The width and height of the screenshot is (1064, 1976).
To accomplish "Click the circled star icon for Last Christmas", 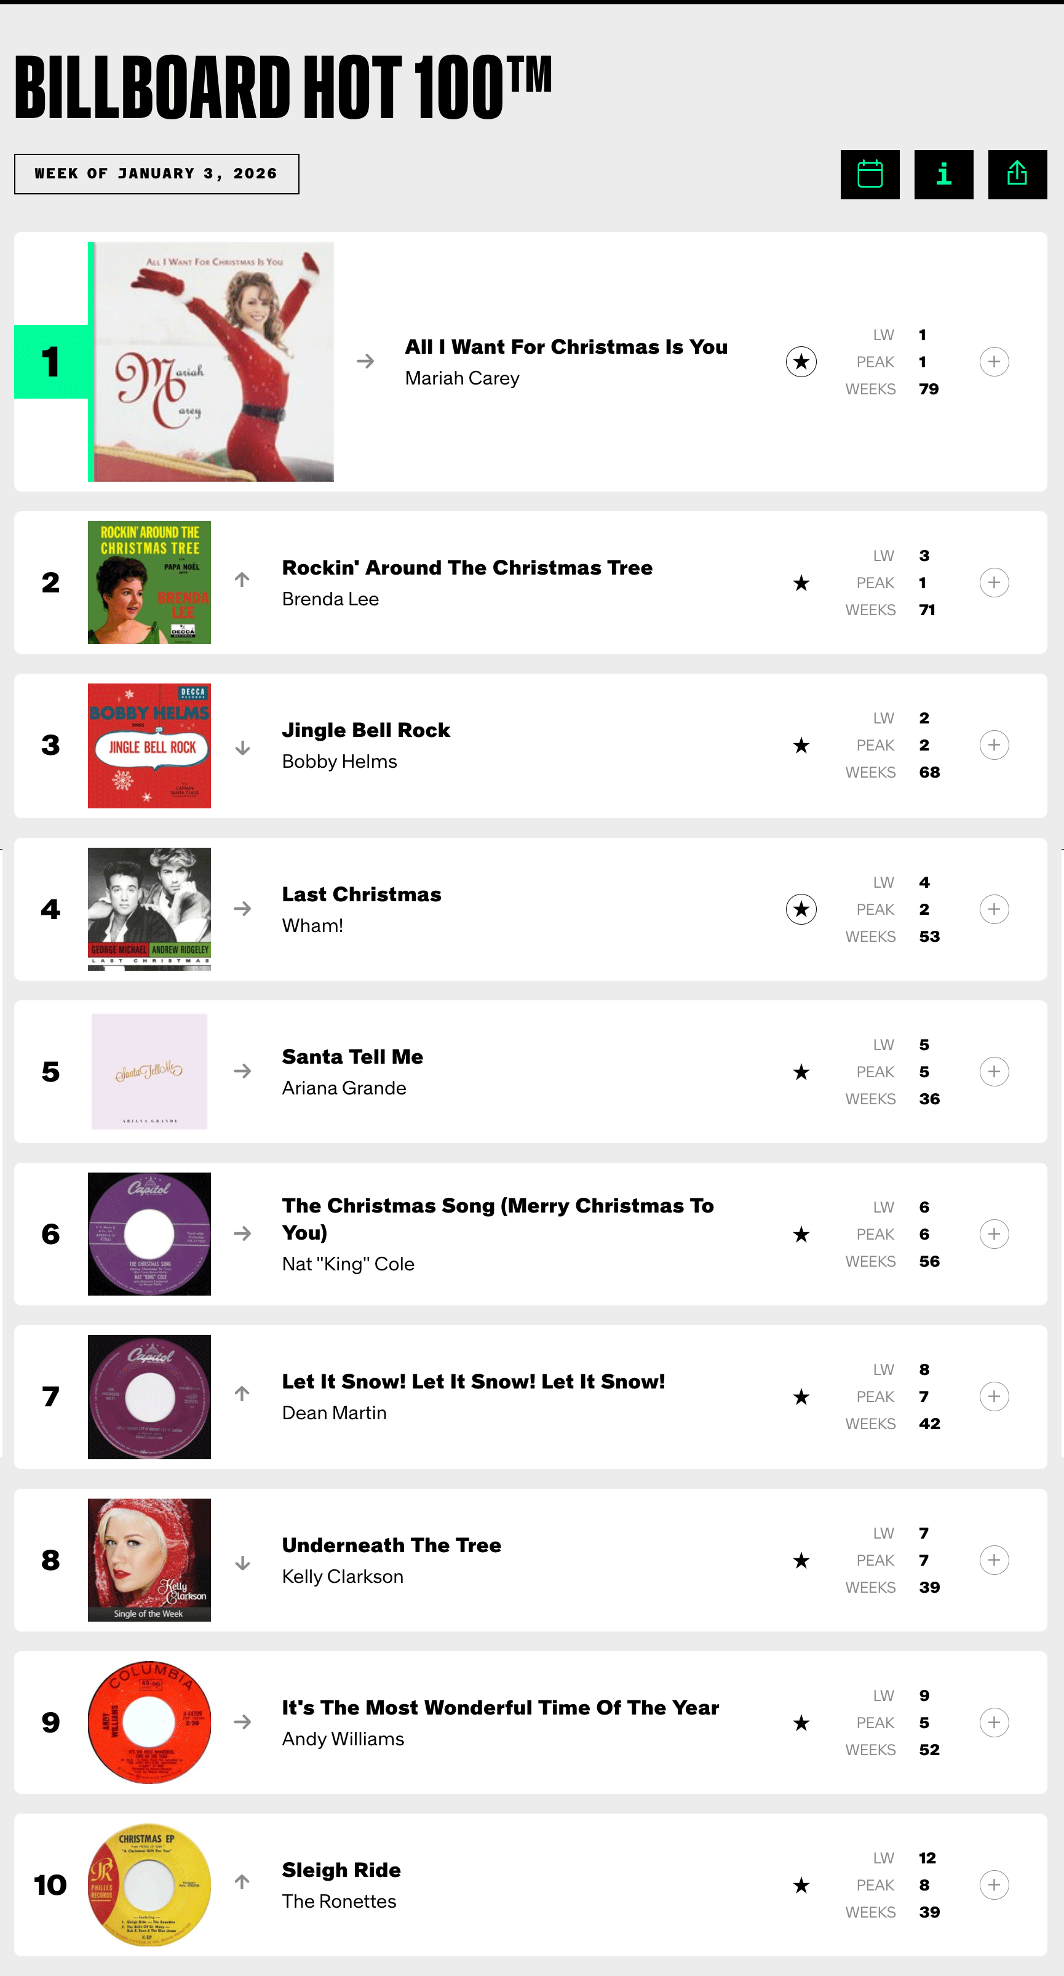I will click(x=801, y=909).
